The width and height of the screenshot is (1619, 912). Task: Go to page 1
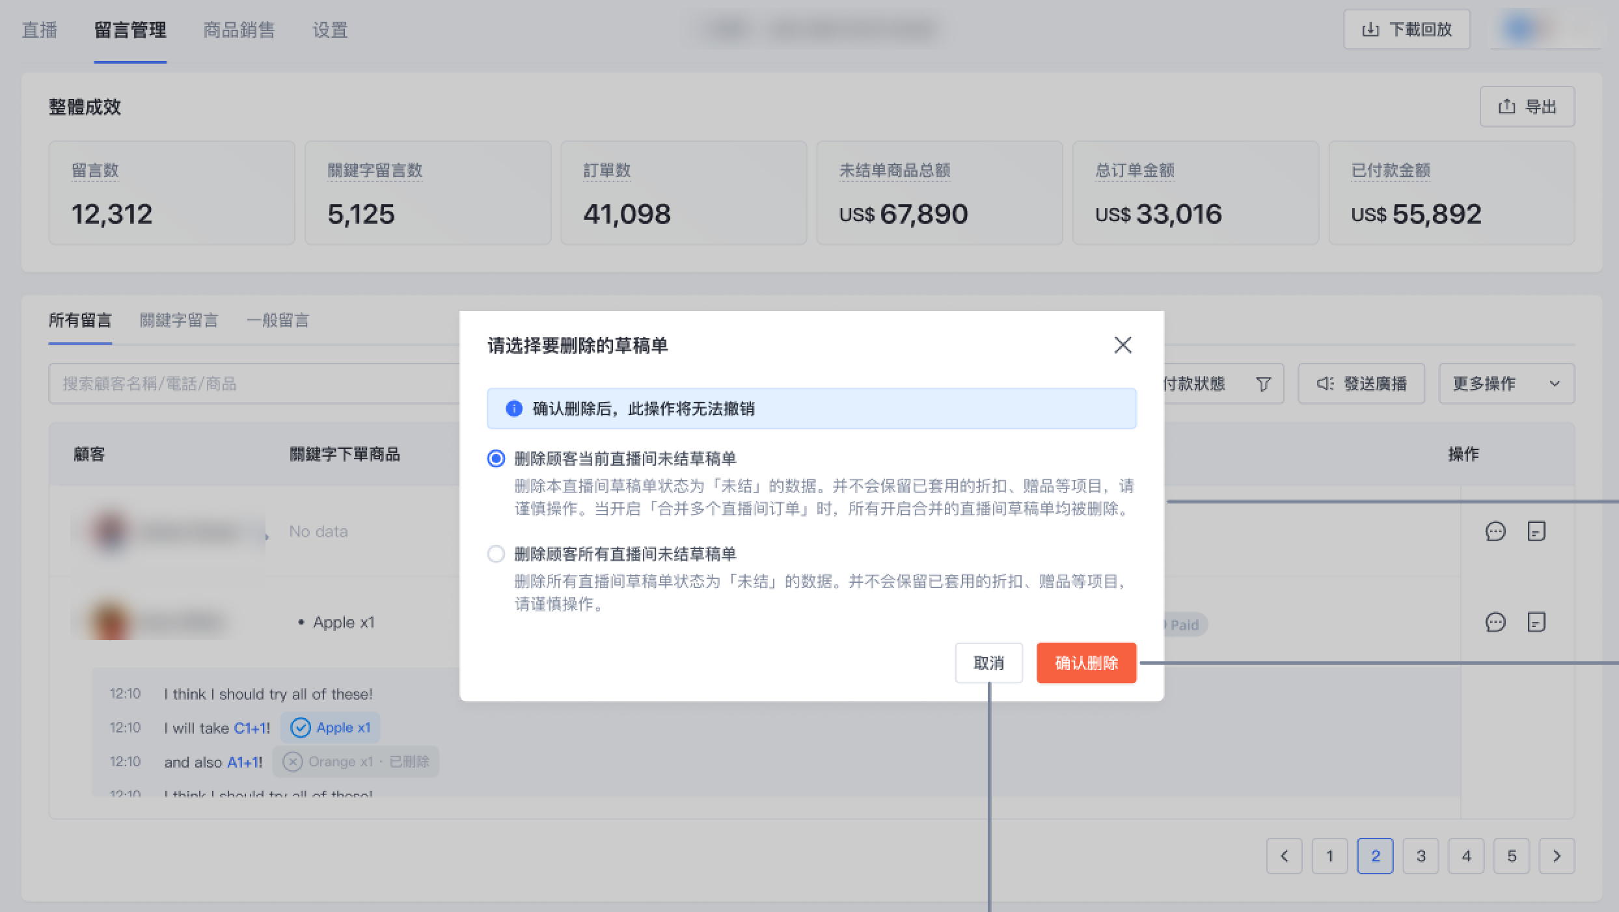[x=1329, y=856]
